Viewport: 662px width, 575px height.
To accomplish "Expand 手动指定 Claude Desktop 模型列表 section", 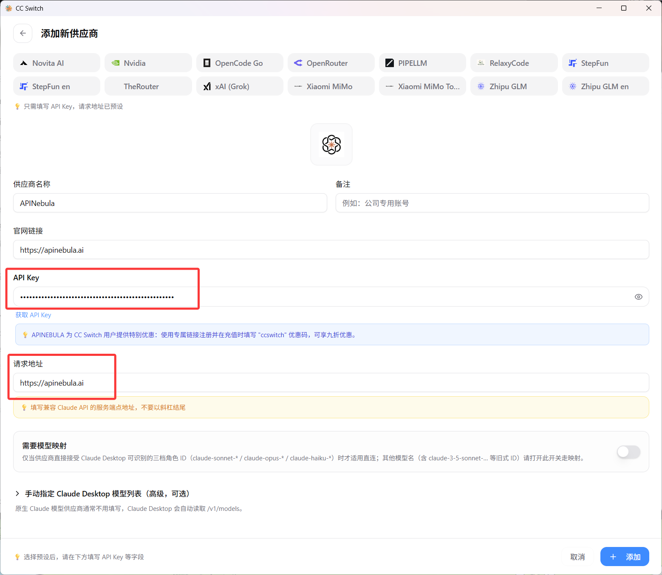I will tap(102, 493).
